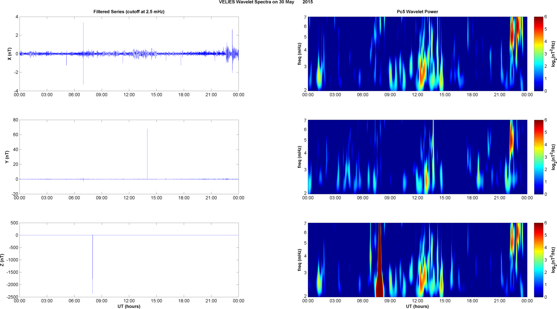This screenshot has width=557, height=309.
Task: Click the log2(nT²/Hz) label of the bottom colorbar
Action: [553, 260]
